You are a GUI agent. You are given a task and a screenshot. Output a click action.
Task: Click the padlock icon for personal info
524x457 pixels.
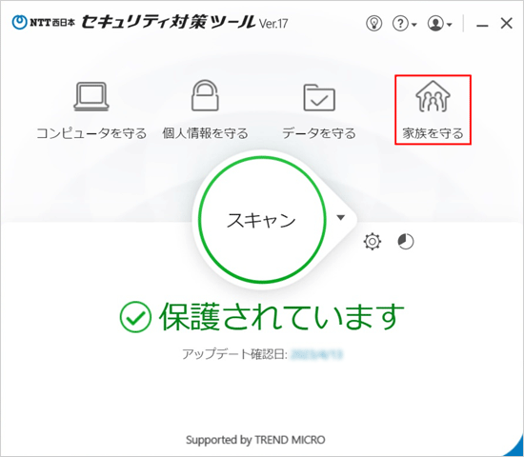(x=205, y=95)
